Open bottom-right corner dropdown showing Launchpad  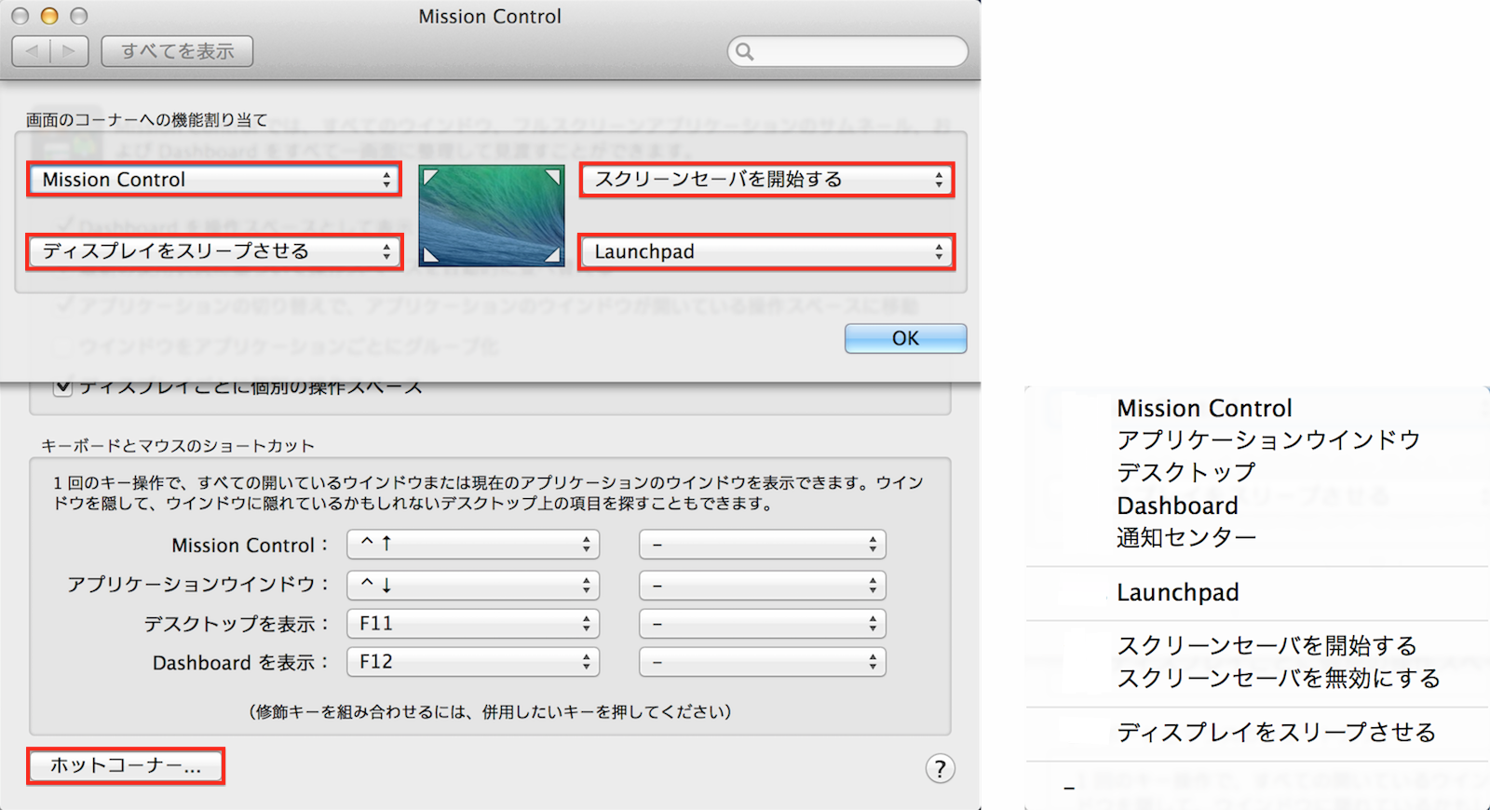pyautogui.click(x=767, y=251)
